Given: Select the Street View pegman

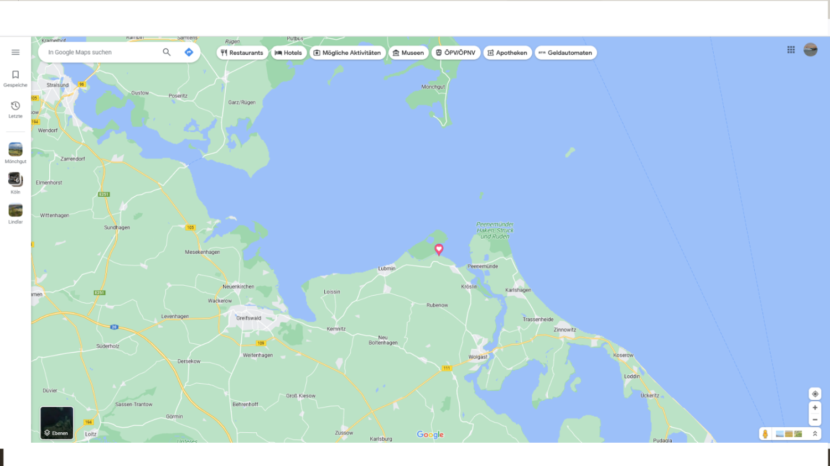Looking at the screenshot, I should coord(765,434).
